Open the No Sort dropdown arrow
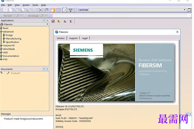The height and width of the screenshot is (129, 194). [22, 16]
